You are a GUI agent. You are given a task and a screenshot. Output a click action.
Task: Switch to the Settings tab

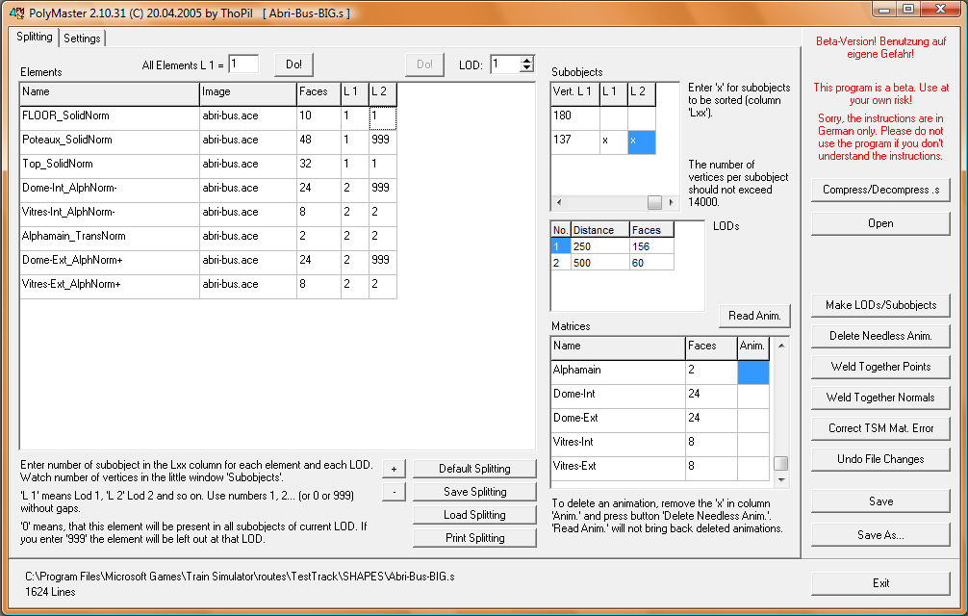coord(82,38)
